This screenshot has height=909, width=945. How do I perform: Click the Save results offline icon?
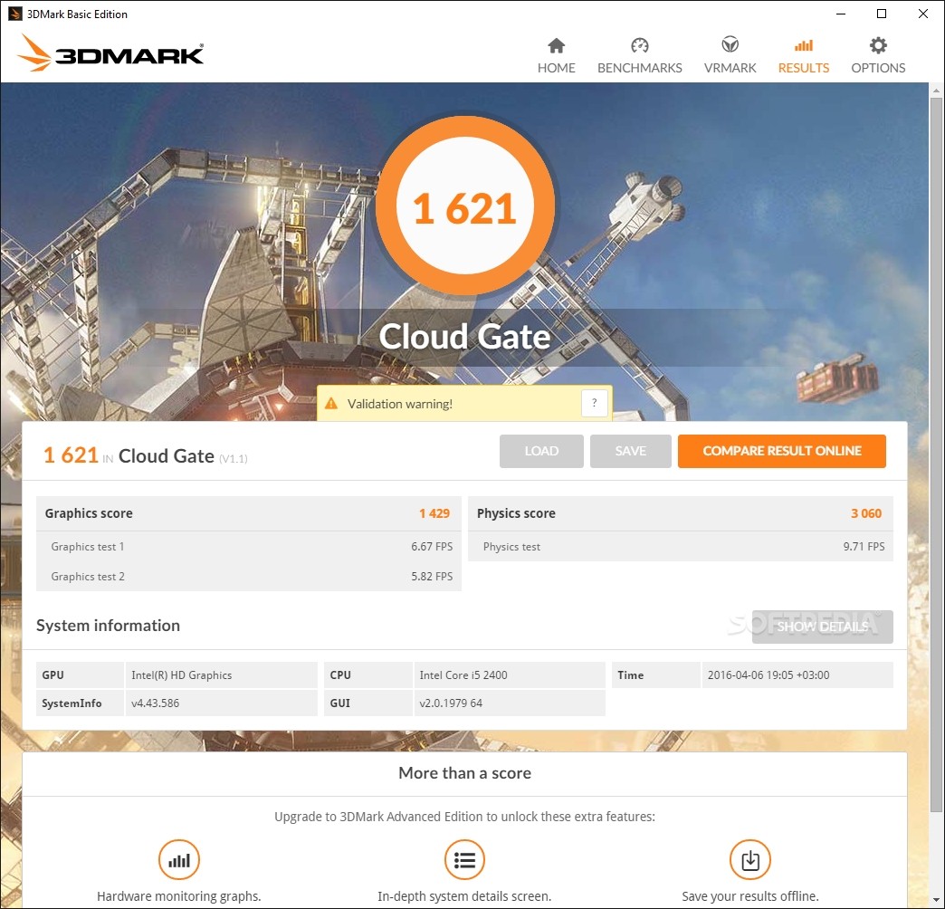point(749,859)
